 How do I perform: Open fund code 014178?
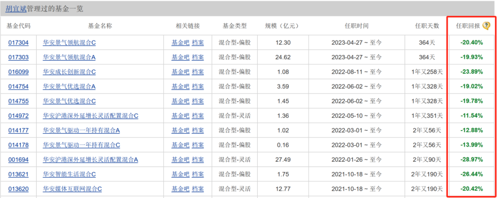(18, 145)
